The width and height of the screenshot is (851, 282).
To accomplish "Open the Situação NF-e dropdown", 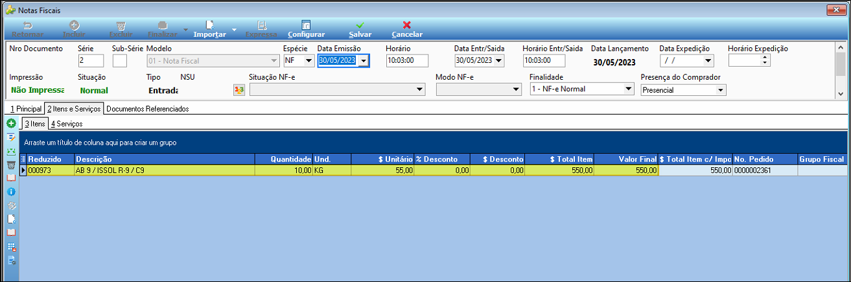I will (x=419, y=89).
